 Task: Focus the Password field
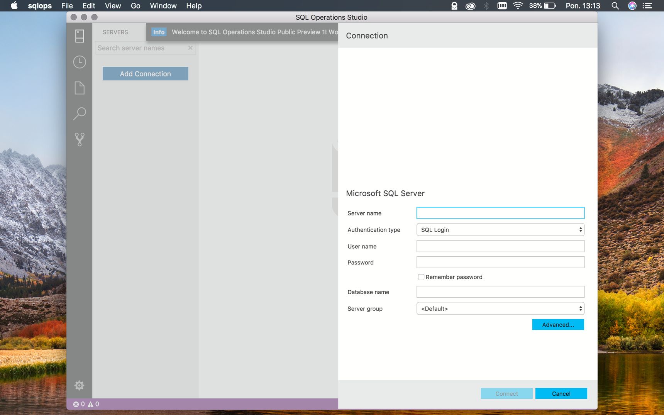[x=500, y=263]
